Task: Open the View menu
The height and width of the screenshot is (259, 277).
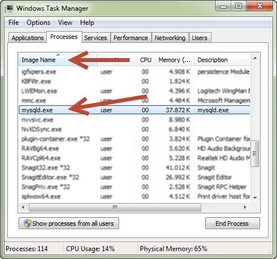Action: [x=65, y=23]
